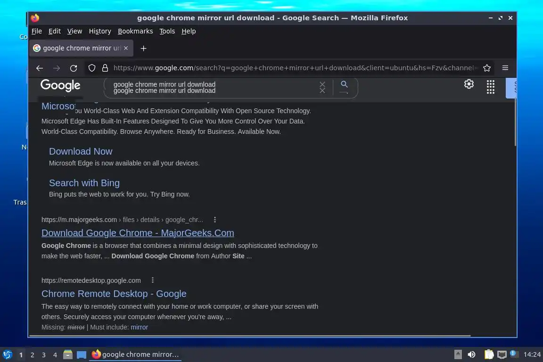Open the tracking protection shield icon
Viewport: 543px width, 362px height.
click(x=92, y=68)
